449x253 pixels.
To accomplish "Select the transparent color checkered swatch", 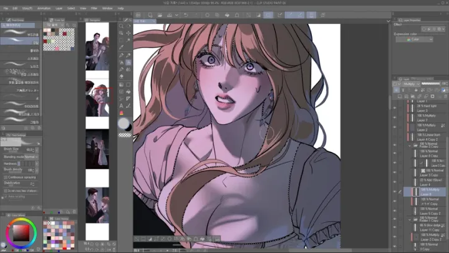I will 125,135.
